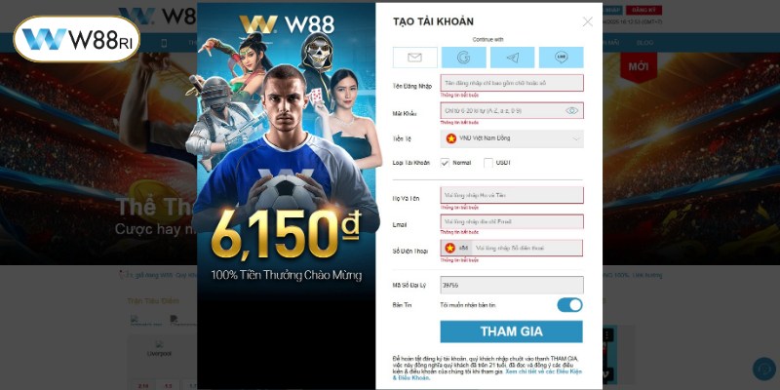Click the W88RI logo badge
Image resolution: width=780 pixels, height=390 pixels.
pyautogui.click(x=77, y=39)
